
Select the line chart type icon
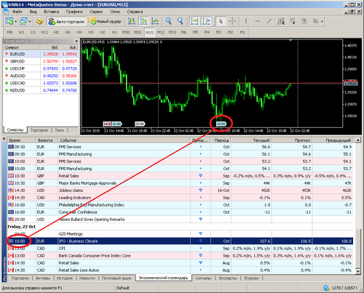click(x=155, y=21)
